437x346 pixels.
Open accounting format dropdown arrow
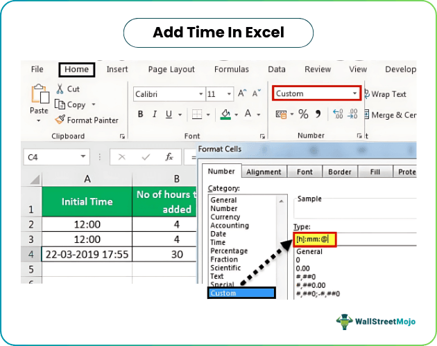tap(292, 114)
